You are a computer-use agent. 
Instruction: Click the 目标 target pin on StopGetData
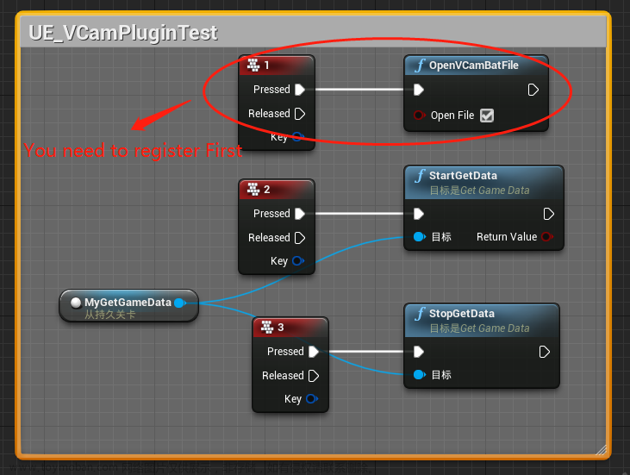coord(419,375)
